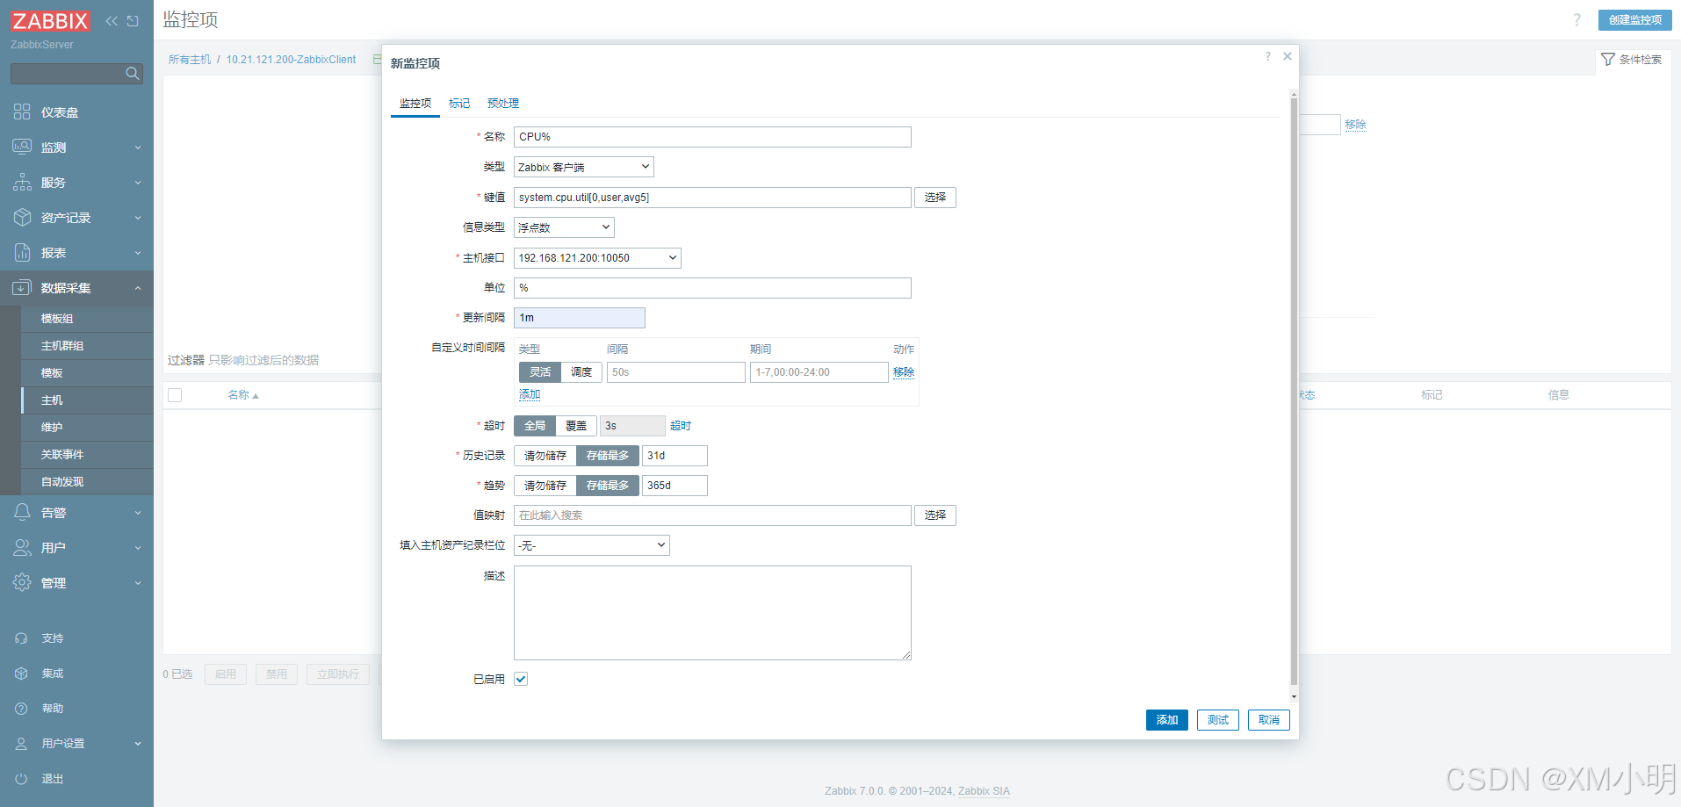
Task: Click the 报表 reports icon
Action: (22, 252)
